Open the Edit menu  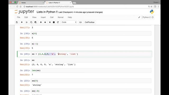(x=26, y=17)
